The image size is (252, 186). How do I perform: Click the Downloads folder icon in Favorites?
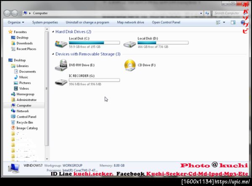click(13, 43)
